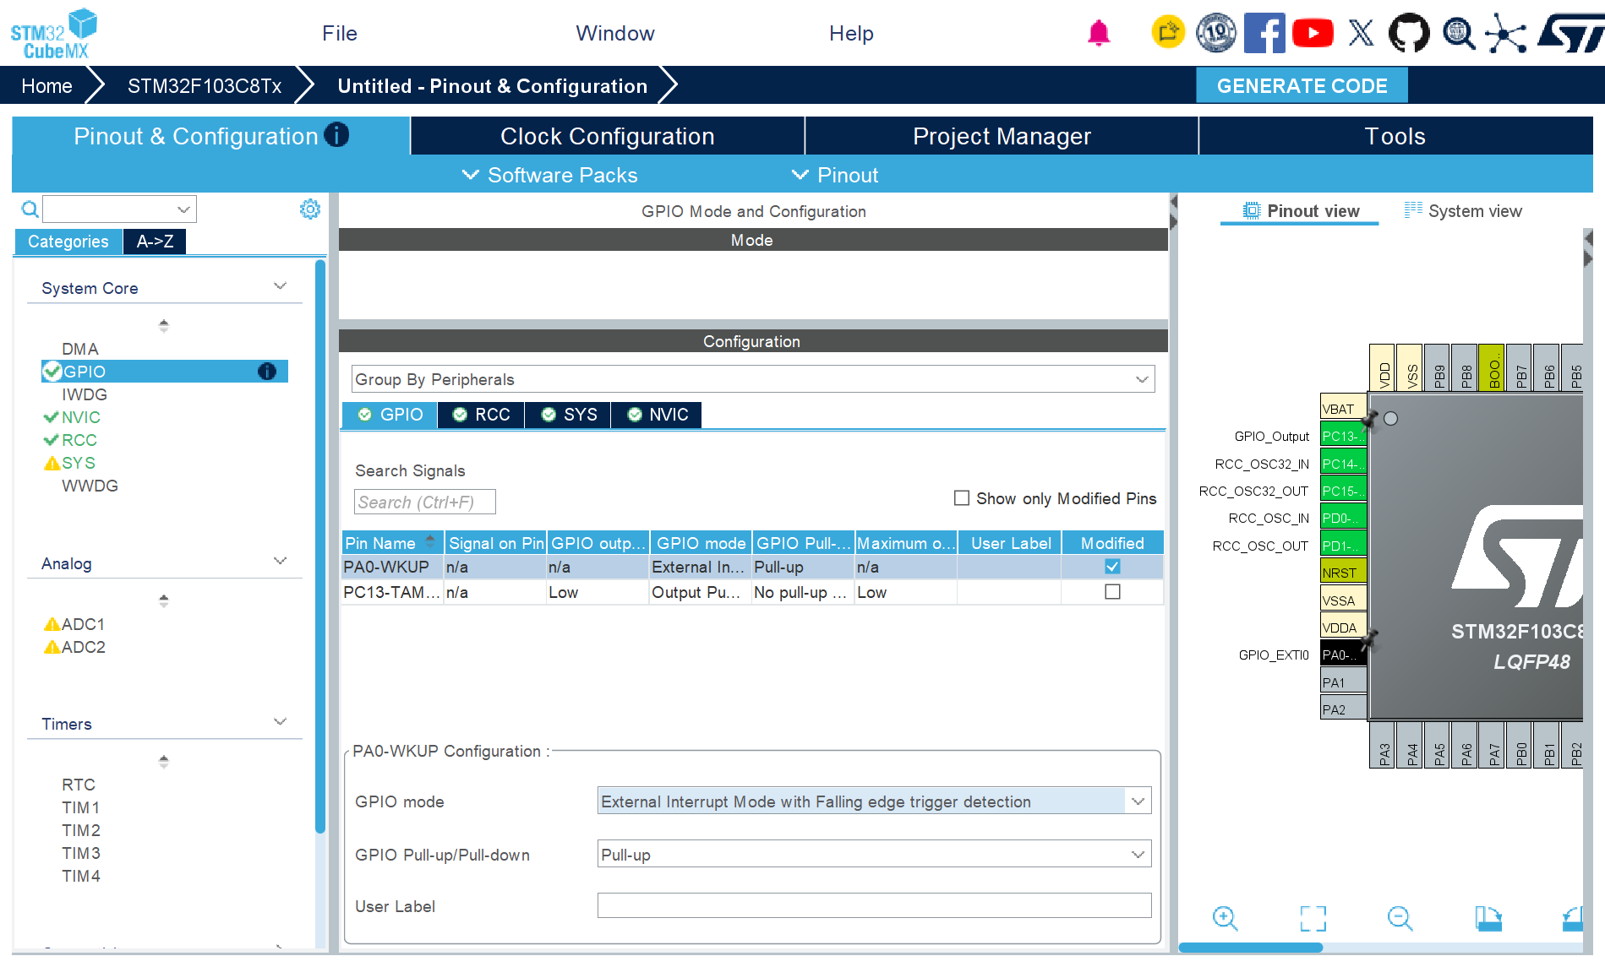This screenshot has height=967, width=1605.
Task: Select RTC in the Timers list
Action: pyautogui.click(x=79, y=785)
